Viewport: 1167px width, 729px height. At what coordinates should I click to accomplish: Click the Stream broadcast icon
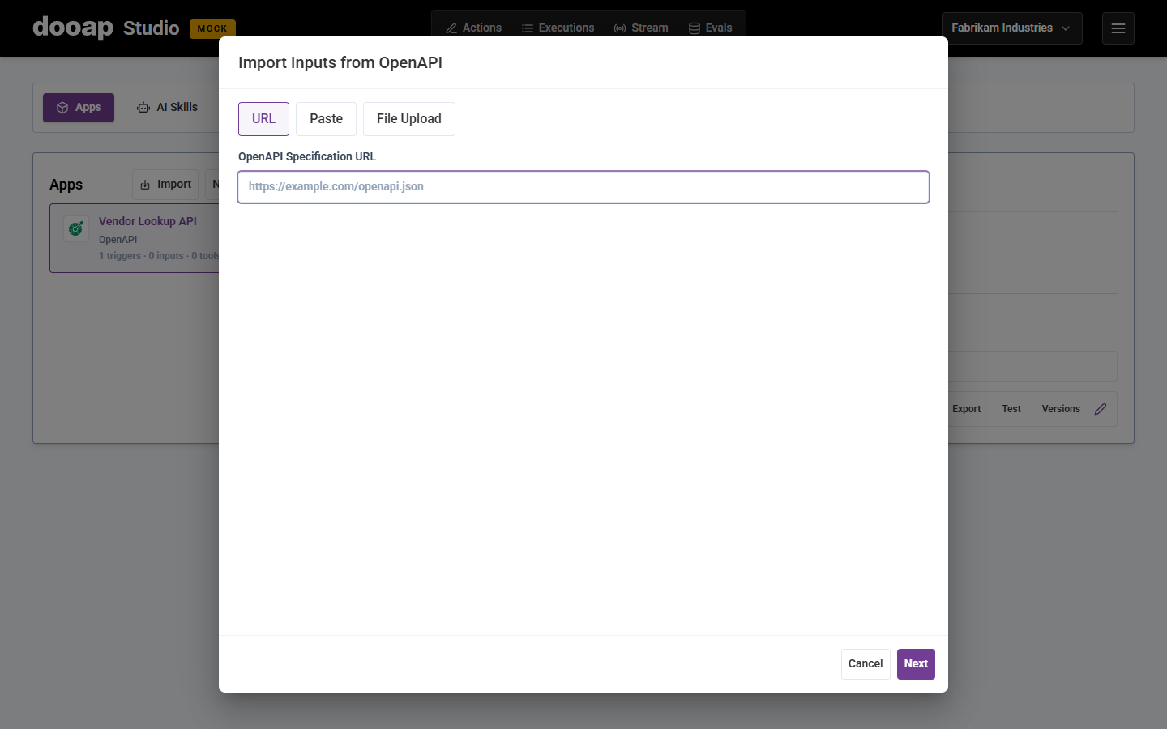coord(620,28)
